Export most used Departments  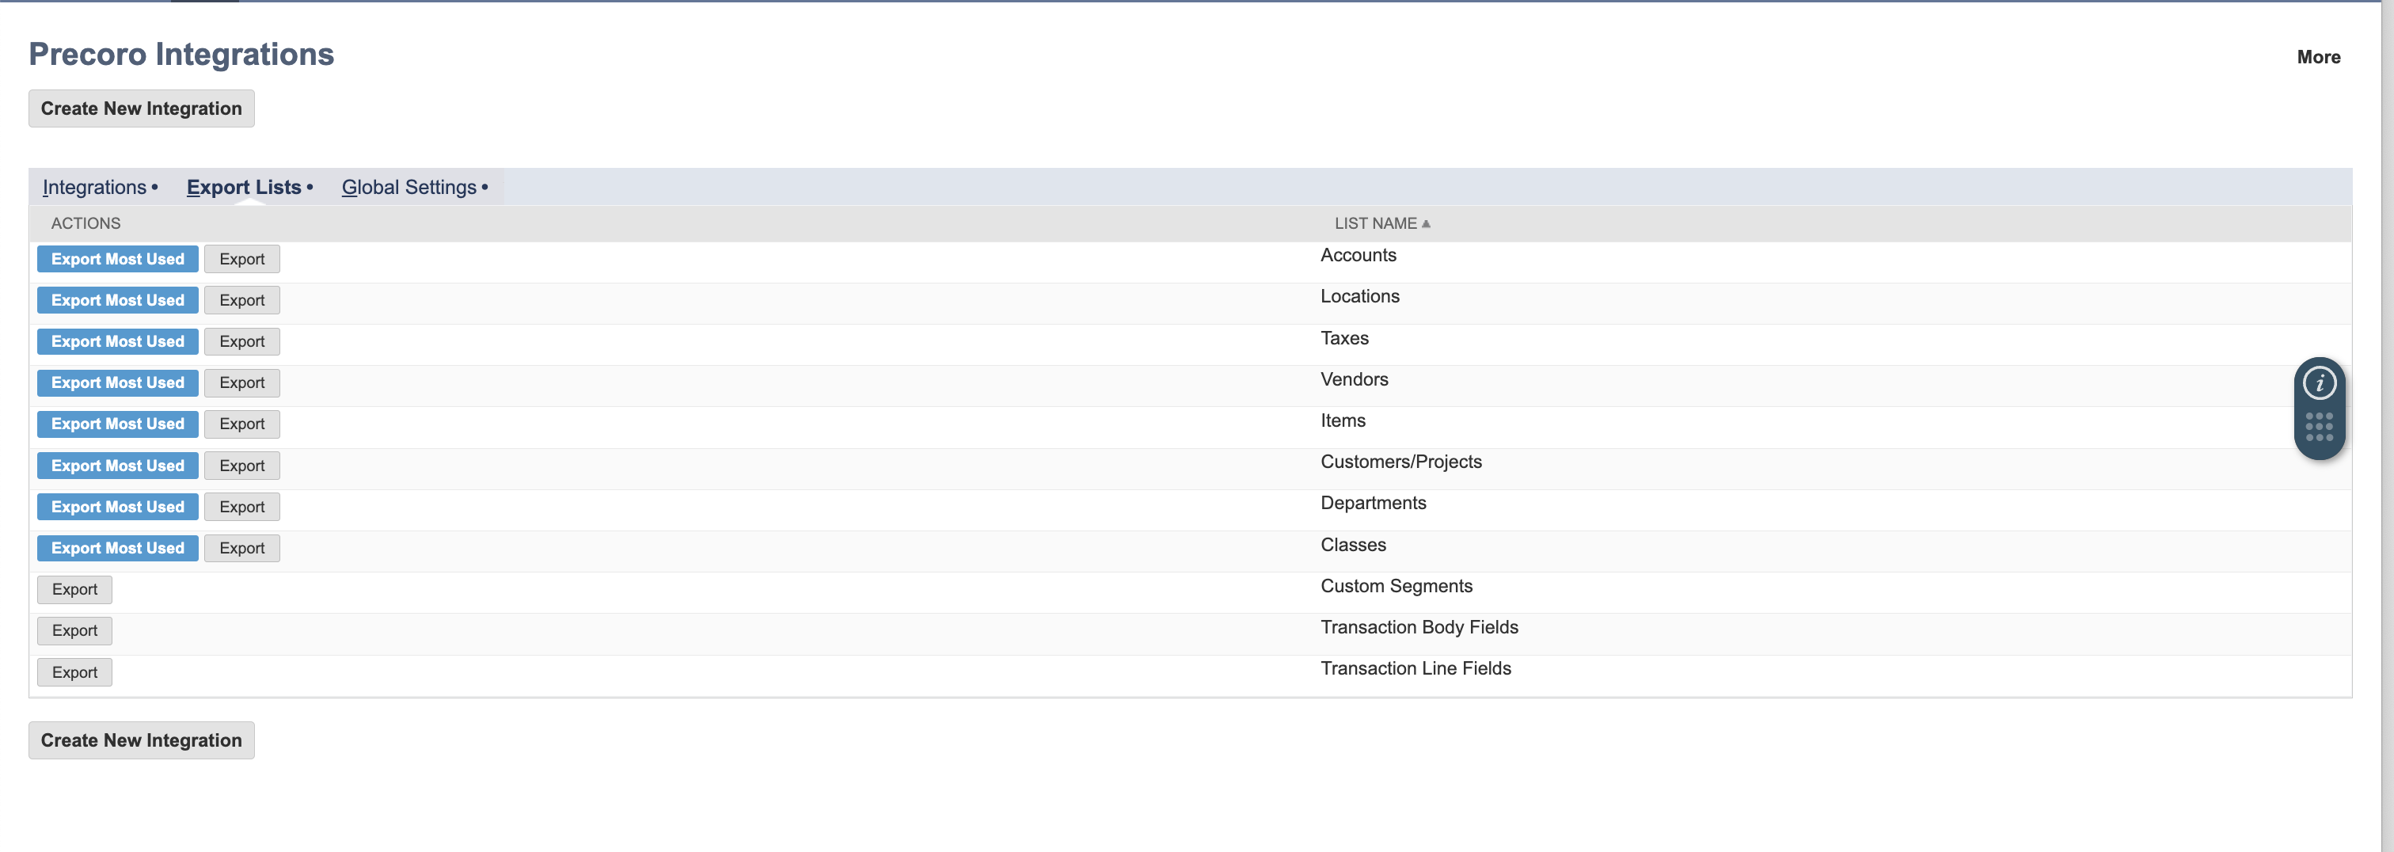[118, 506]
